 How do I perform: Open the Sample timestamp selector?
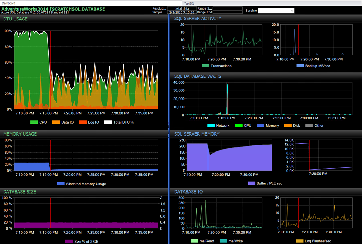[182, 12]
